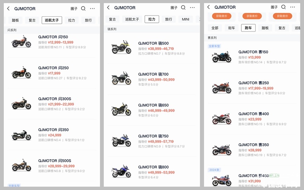Click the QJMOTOR 赛150 title
This screenshot has width=304, height=190.
pos(253,52)
